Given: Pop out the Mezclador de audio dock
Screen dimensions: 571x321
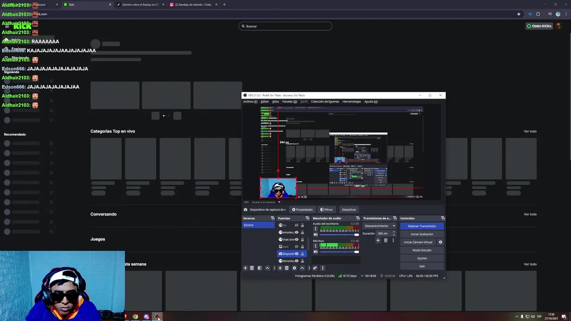Looking at the screenshot, I should coord(358,218).
